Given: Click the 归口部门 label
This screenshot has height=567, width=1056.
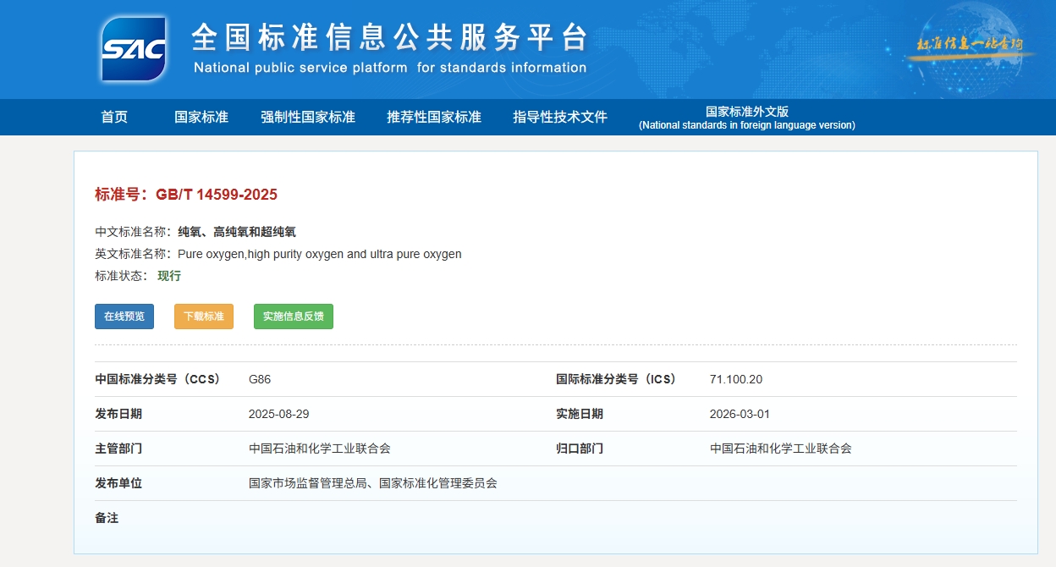Looking at the screenshot, I should [580, 449].
